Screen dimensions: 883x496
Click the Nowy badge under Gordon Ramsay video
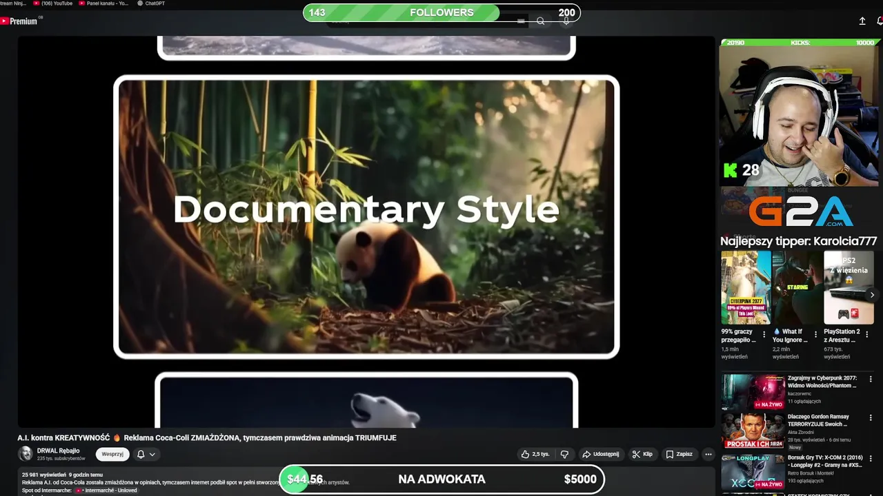(x=795, y=447)
